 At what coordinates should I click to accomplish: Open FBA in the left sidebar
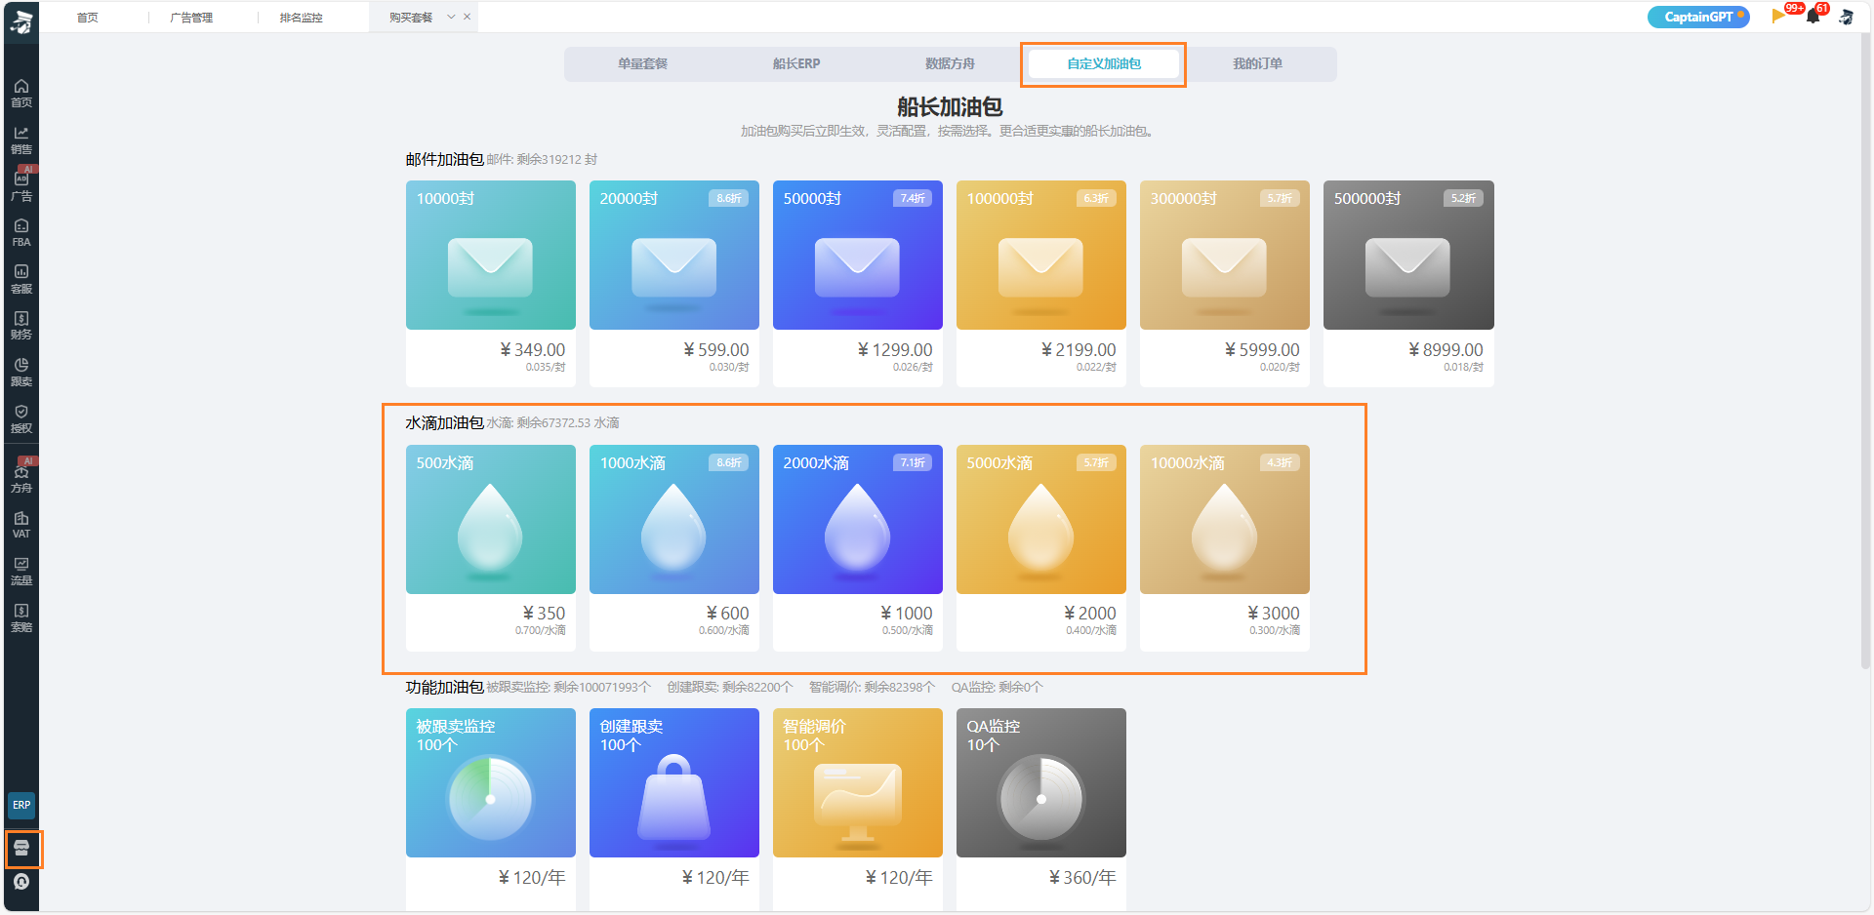tap(21, 233)
